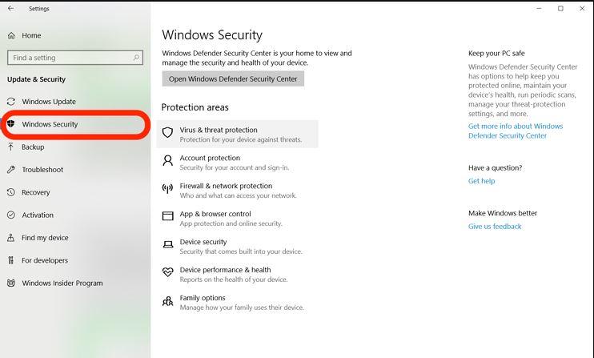Click the Find my device icon

[x=11, y=238]
